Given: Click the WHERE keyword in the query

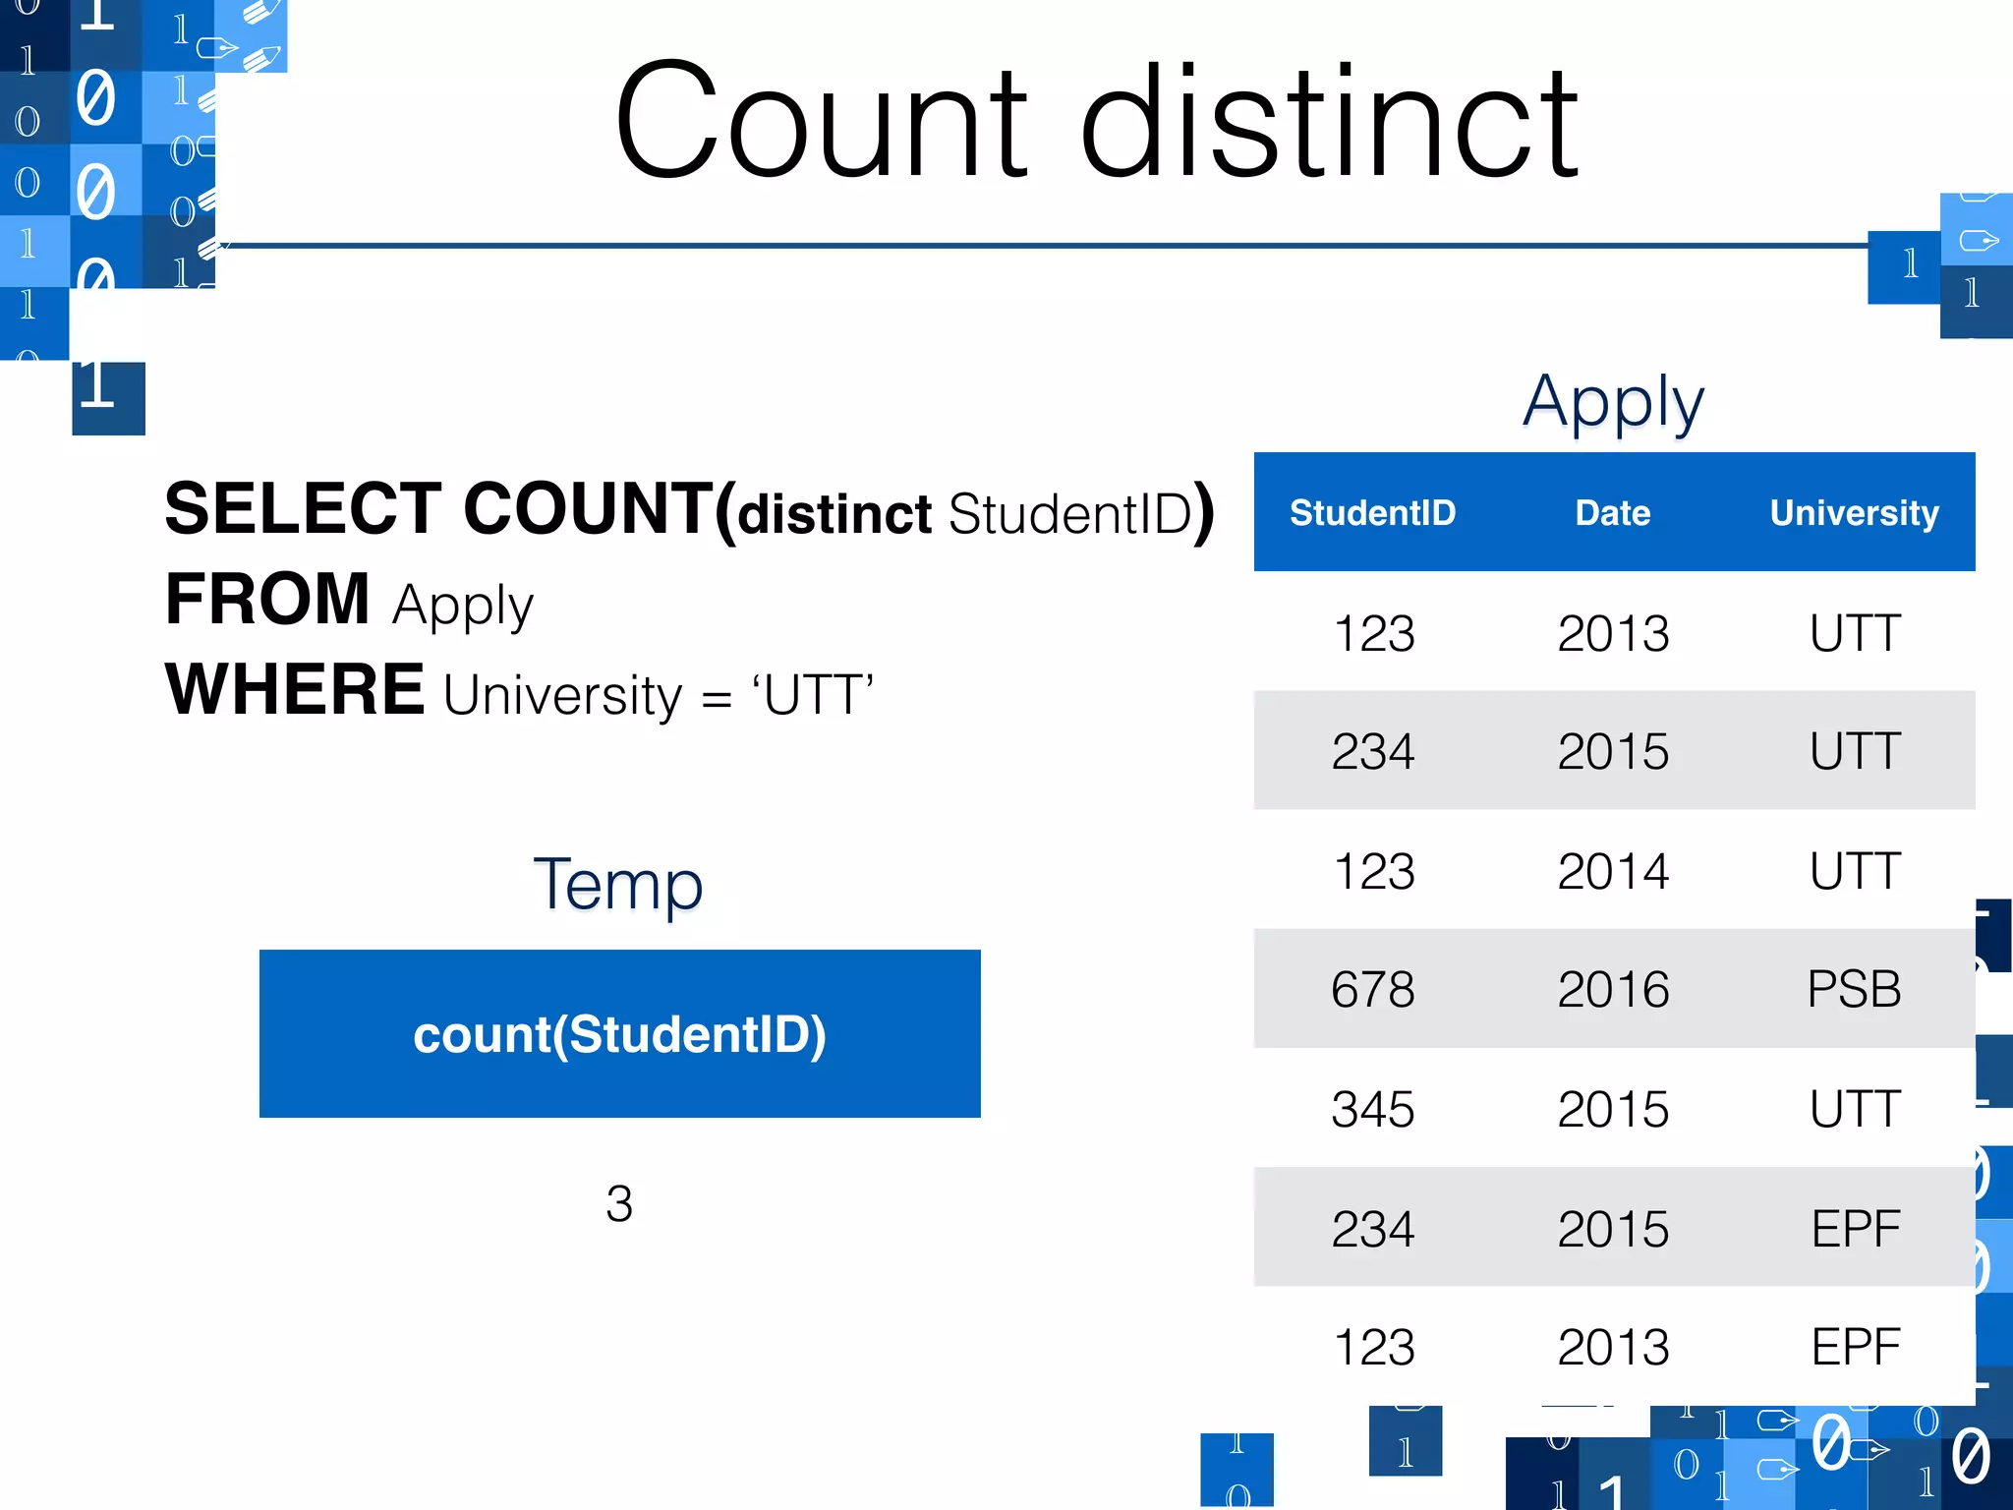Looking at the screenshot, I should click(x=295, y=690).
